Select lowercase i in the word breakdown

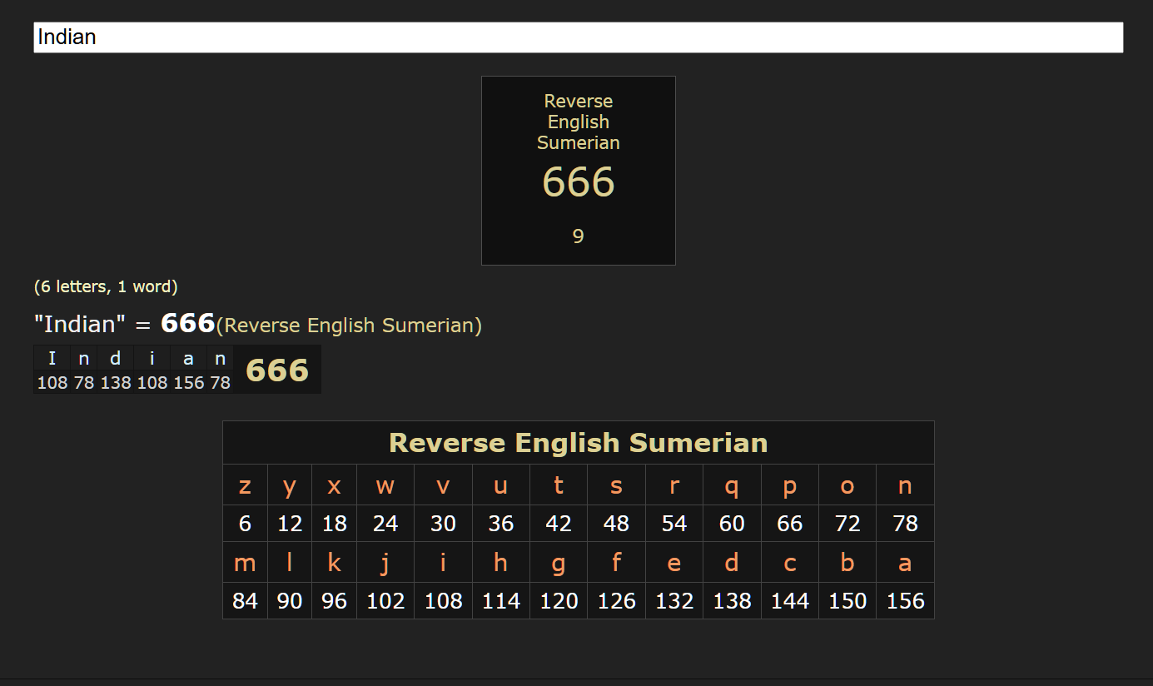coord(152,359)
